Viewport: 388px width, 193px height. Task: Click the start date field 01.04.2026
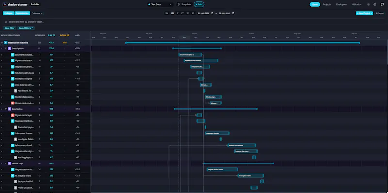tap(204, 13)
